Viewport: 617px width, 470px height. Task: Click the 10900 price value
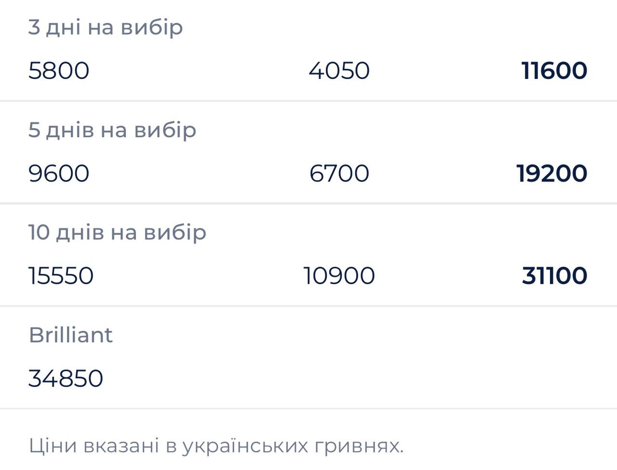pyautogui.click(x=339, y=276)
